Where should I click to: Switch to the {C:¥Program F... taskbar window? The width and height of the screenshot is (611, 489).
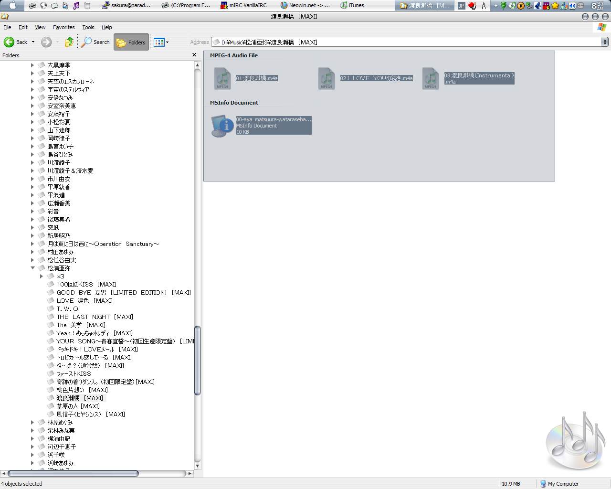pyautogui.click(x=186, y=5)
